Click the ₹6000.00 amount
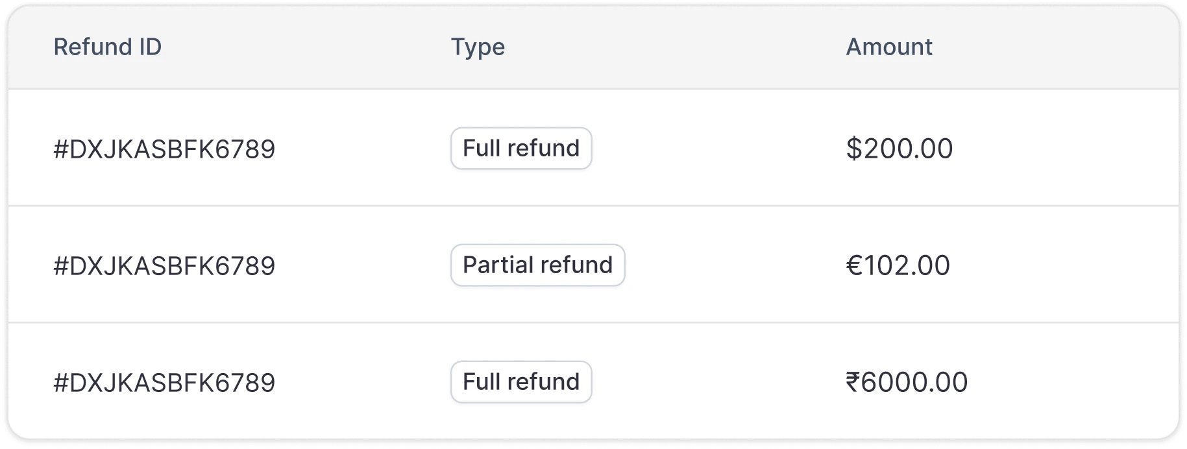This screenshot has width=1187, height=449. click(907, 382)
